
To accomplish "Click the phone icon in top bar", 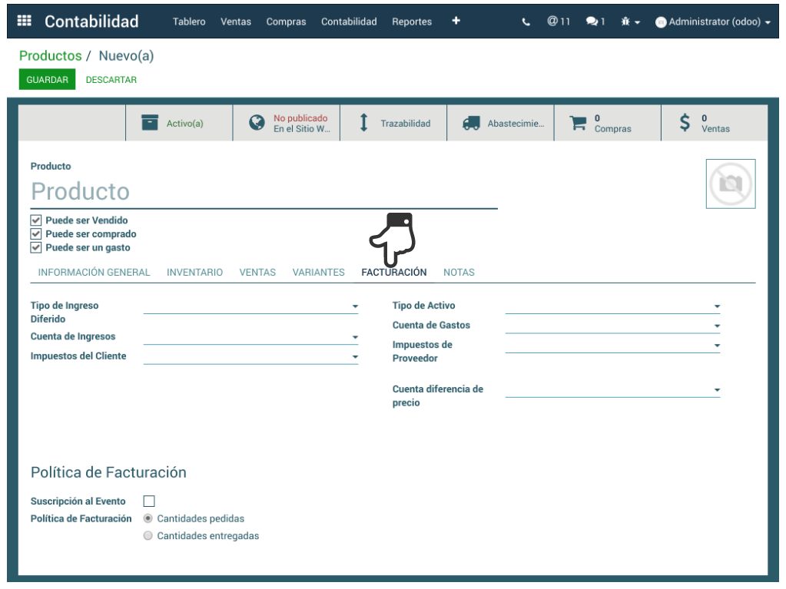I will coord(526,22).
